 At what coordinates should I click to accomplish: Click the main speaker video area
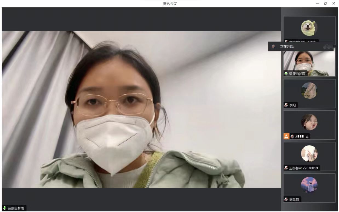click(x=141, y=109)
